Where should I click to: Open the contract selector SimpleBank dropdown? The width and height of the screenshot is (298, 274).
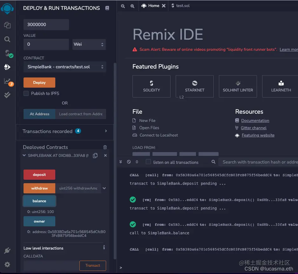coord(64,67)
